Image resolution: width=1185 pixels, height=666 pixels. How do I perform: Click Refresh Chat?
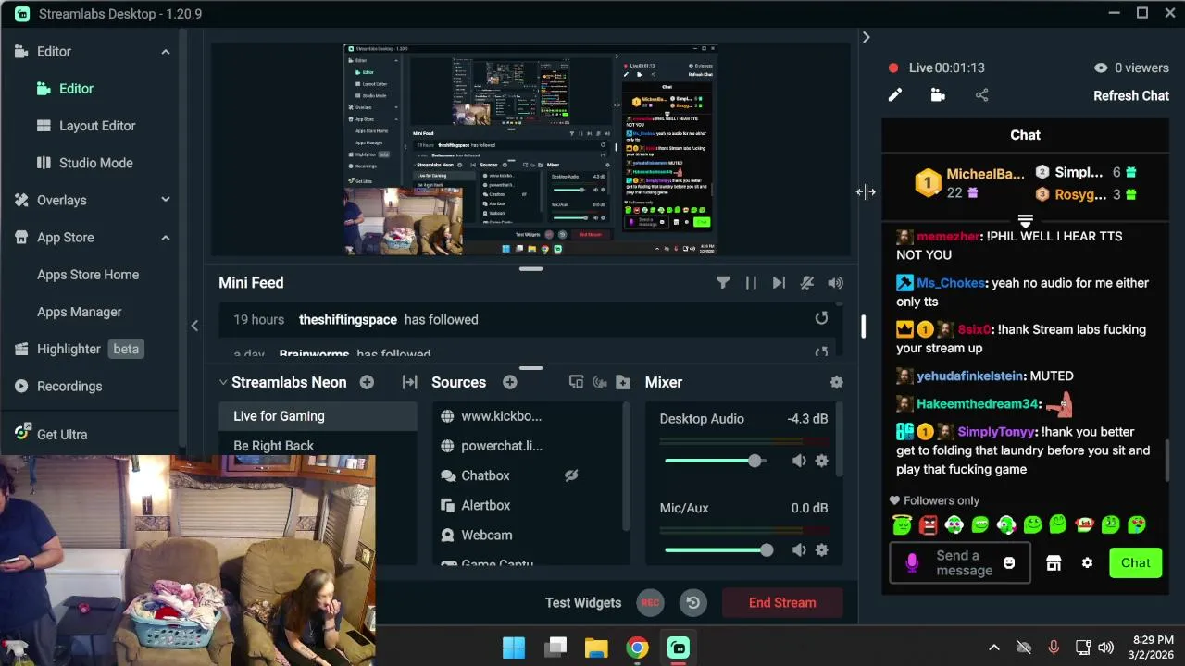1131,95
